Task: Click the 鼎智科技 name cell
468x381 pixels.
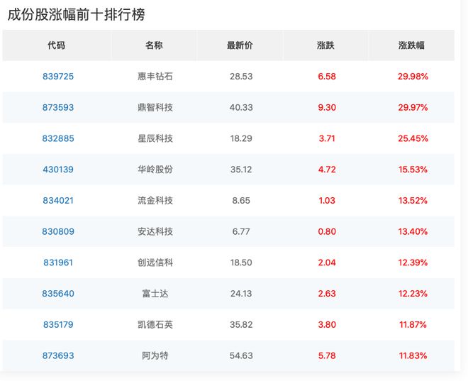Action: pyautogui.click(x=155, y=108)
